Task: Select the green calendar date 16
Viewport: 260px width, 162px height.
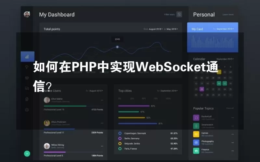Action: tap(219, 84)
